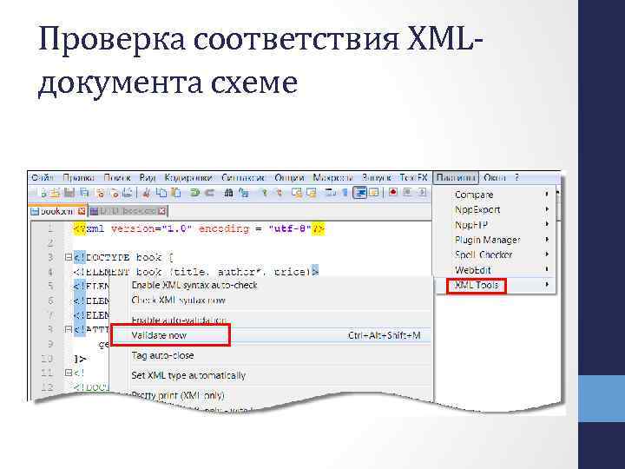
Task: Open the Файл menu
Action: 43,177
